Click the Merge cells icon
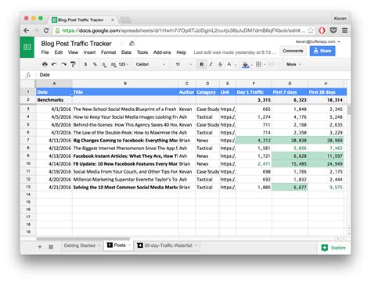 pos(272,64)
